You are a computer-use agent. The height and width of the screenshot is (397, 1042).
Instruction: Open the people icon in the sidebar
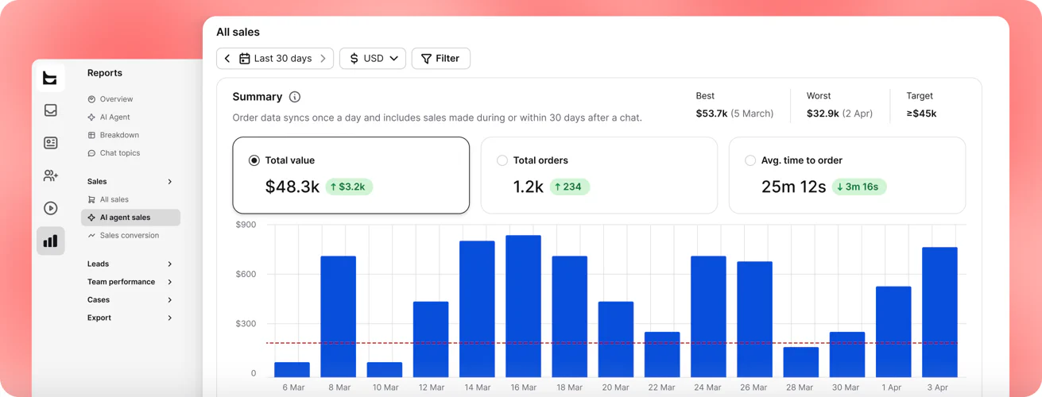50,175
